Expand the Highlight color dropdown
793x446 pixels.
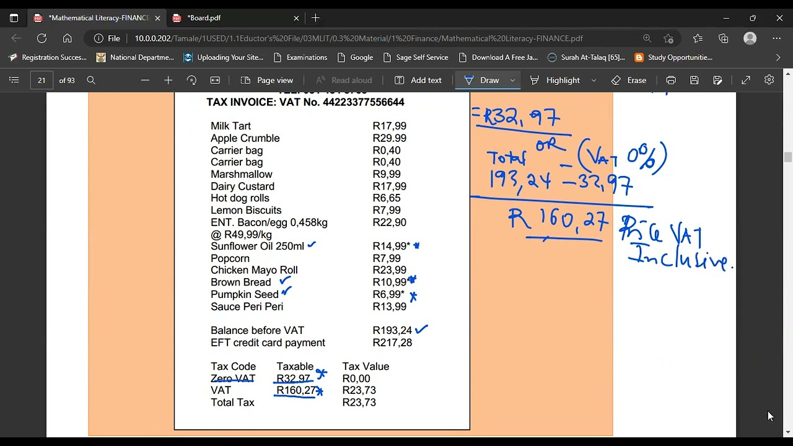(594, 80)
